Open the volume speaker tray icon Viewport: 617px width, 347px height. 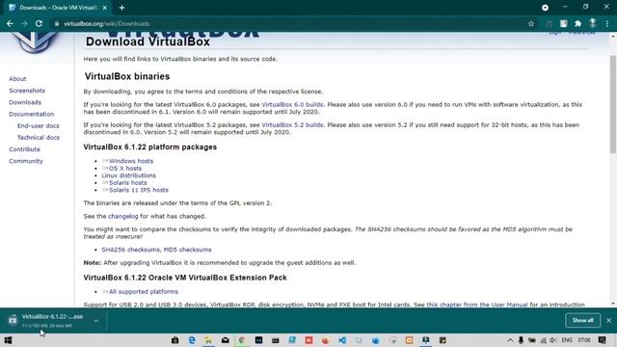pyautogui.click(x=553, y=340)
